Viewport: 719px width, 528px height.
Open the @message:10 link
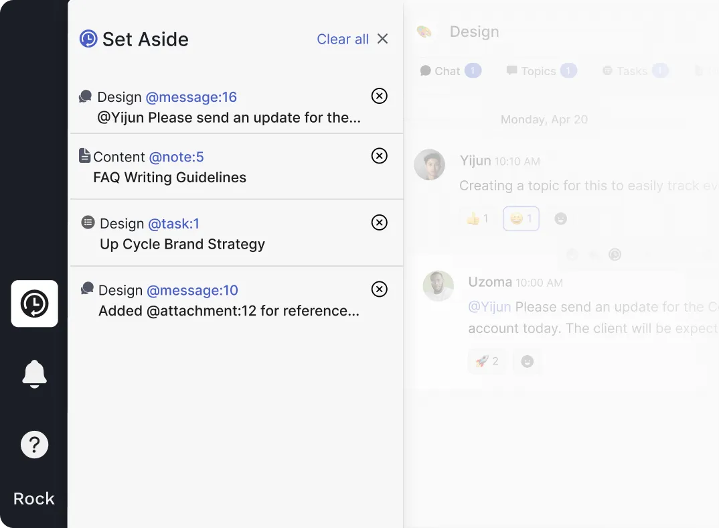(x=193, y=290)
